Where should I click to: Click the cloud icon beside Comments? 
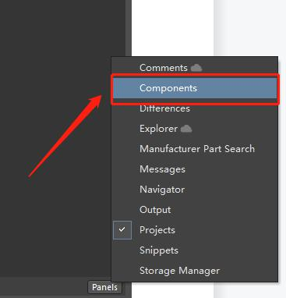[196, 68]
